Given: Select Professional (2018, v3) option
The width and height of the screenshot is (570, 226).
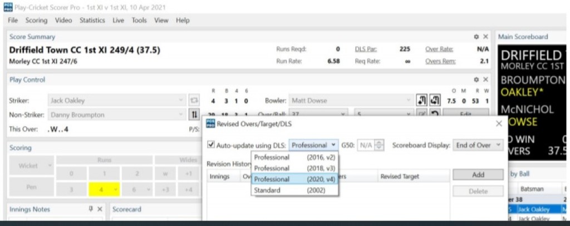Looking at the screenshot, I should pyautogui.click(x=295, y=168).
